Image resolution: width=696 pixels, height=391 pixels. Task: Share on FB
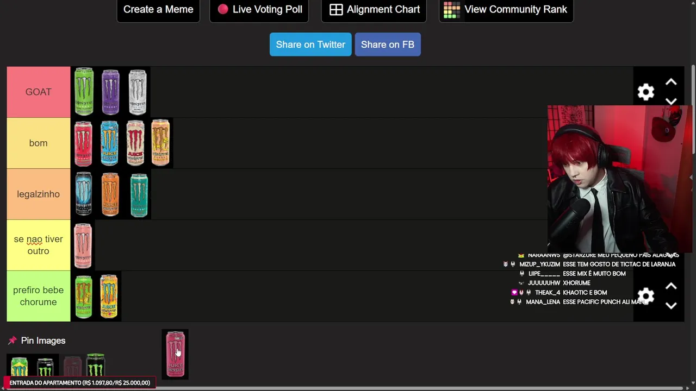pos(388,45)
